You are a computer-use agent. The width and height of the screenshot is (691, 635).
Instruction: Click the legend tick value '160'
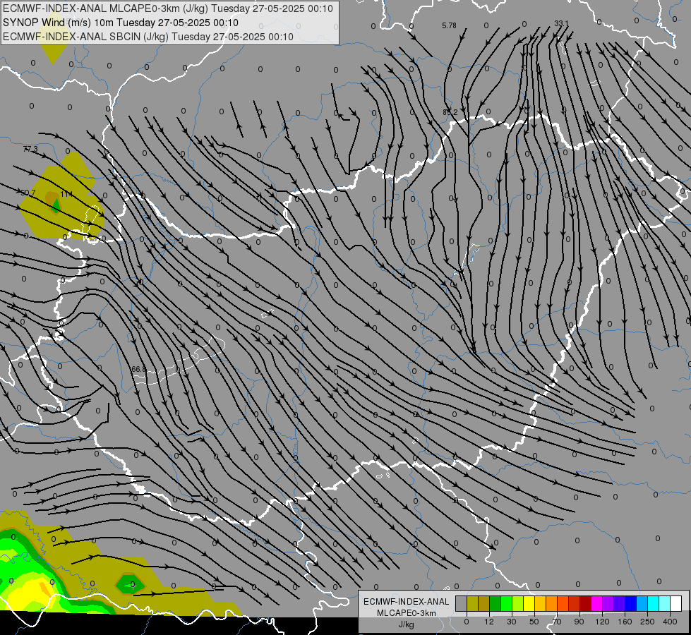coord(625,622)
